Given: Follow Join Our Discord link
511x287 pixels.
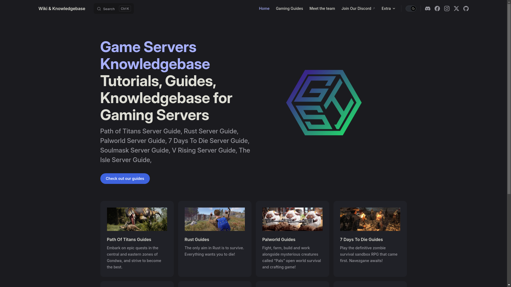Looking at the screenshot, I should (x=358, y=9).
